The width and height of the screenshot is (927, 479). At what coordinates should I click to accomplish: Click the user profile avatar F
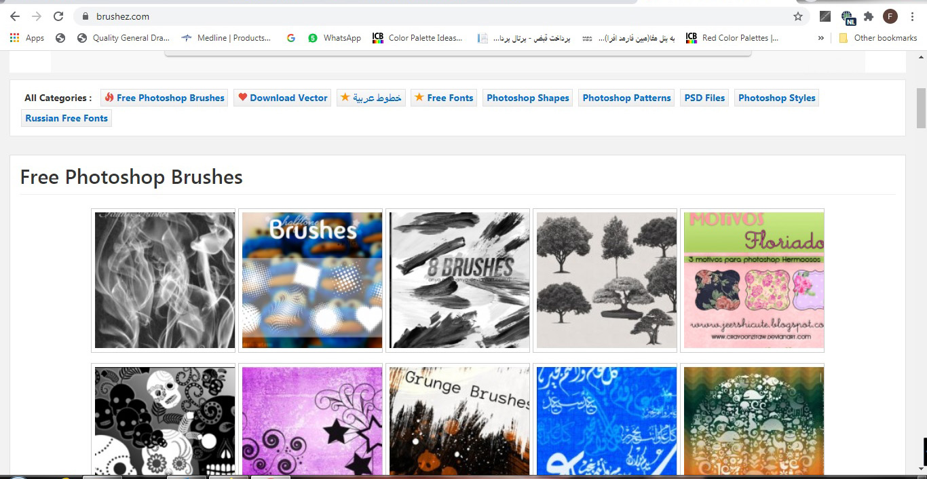pyautogui.click(x=890, y=16)
